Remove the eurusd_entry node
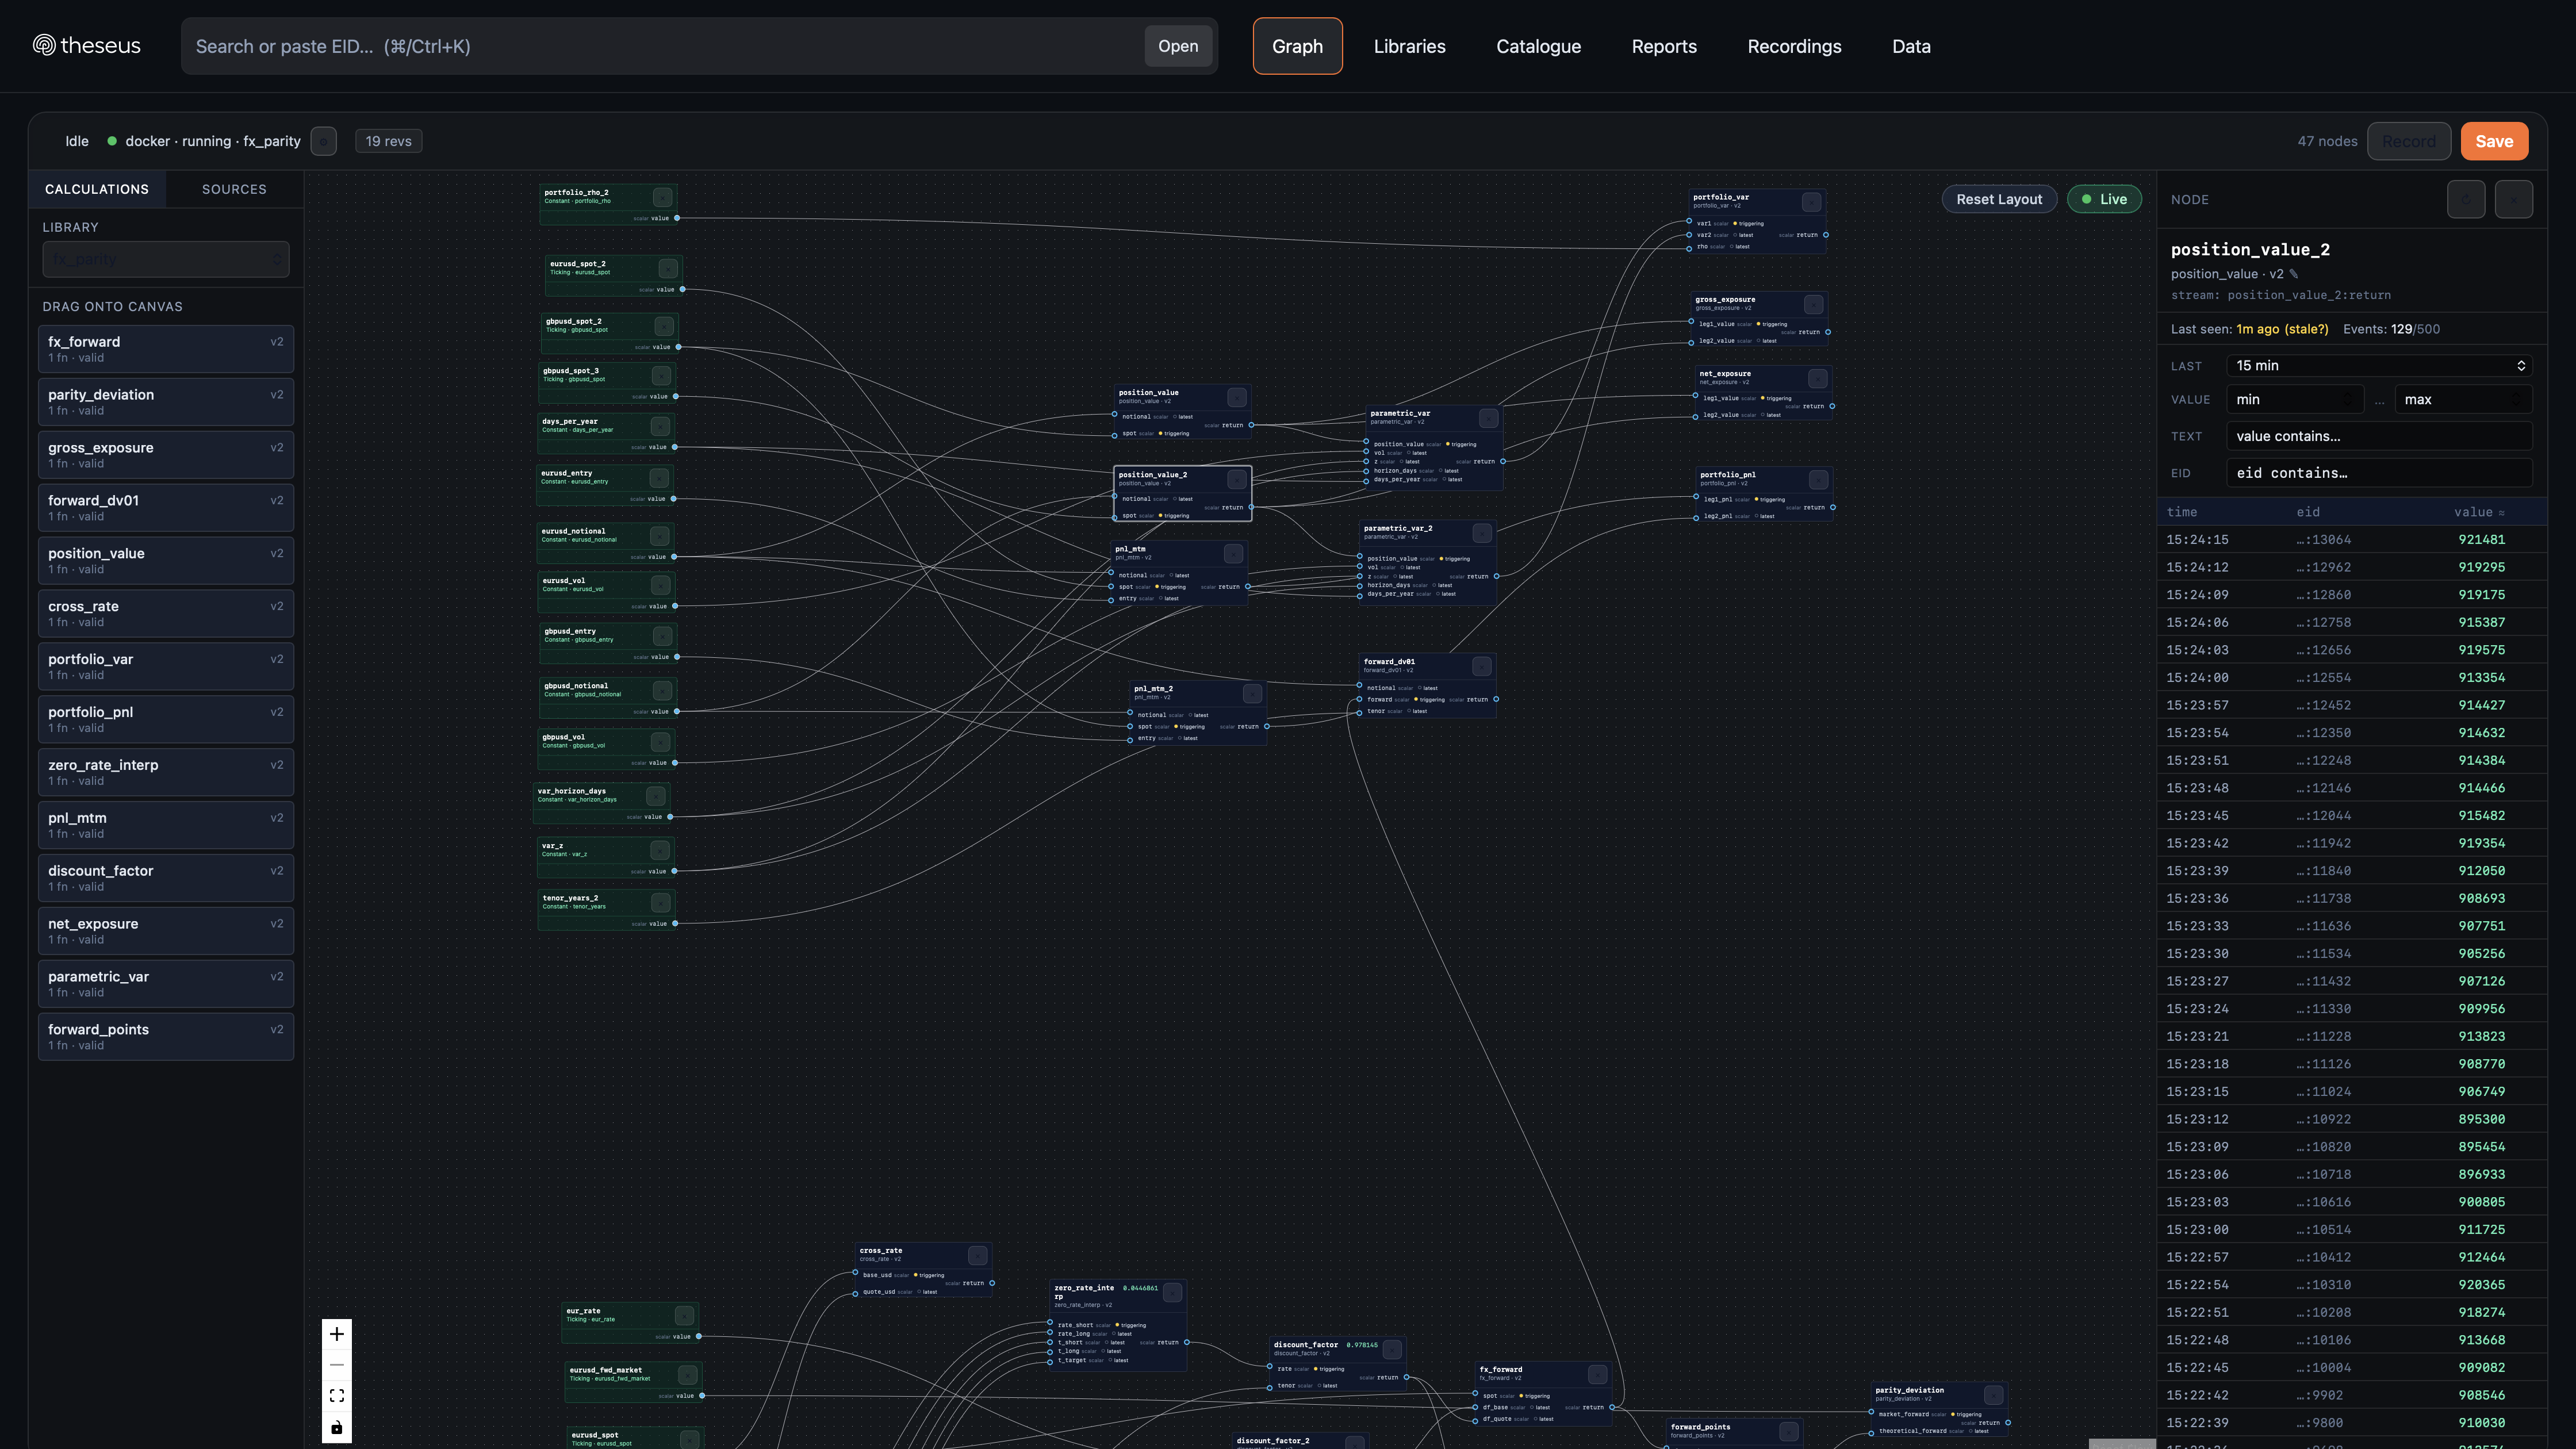 pos(659,478)
